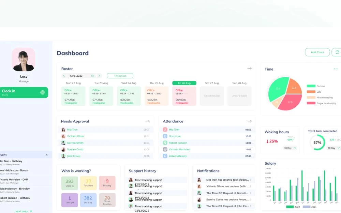
Task: Click the Needs Approval arrow icon
Action: (147, 121)
